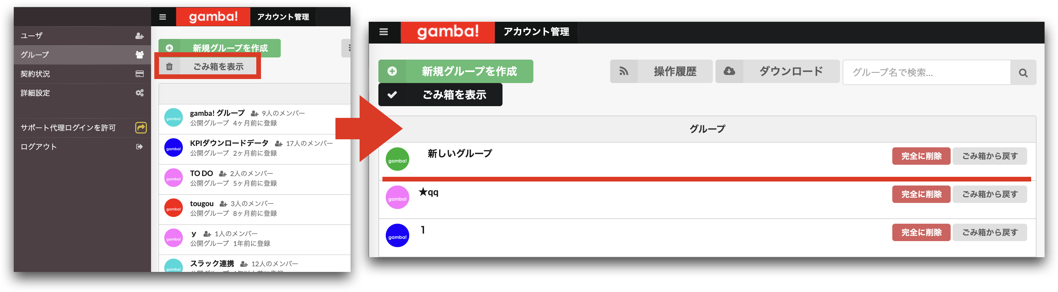This screenshot has height=292, width=1058.
Task: Click the magnifier search icon next to the group search
Action: 1023,73
